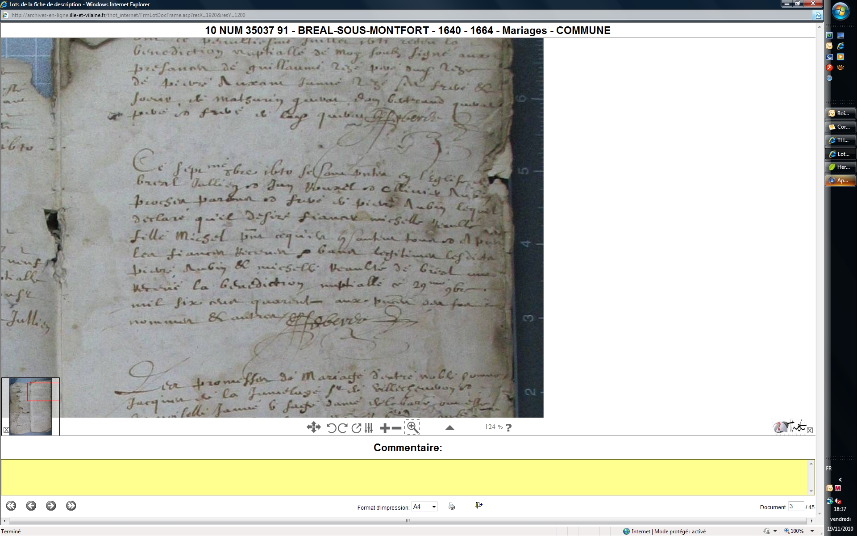
Task: Select the pan/move image tool
Action: click(x=313, y=427)
